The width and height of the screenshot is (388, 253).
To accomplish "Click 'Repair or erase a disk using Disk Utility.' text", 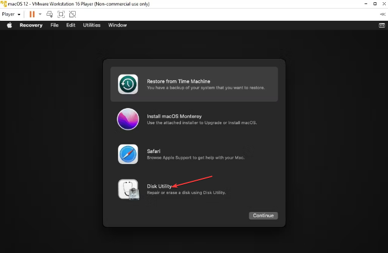I will click(x=186, y=193).
